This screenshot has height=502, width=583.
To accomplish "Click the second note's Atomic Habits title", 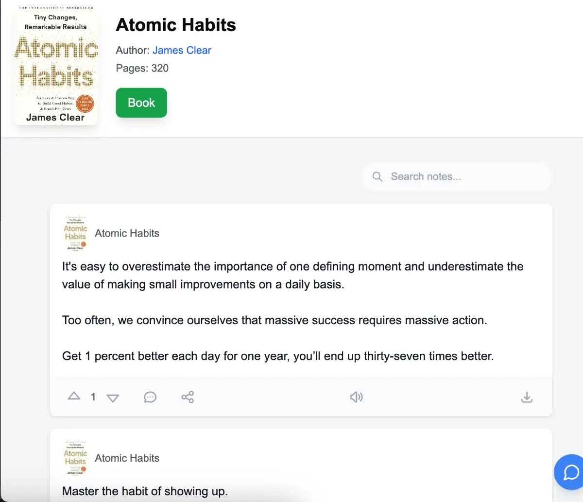I will point(127,458).
